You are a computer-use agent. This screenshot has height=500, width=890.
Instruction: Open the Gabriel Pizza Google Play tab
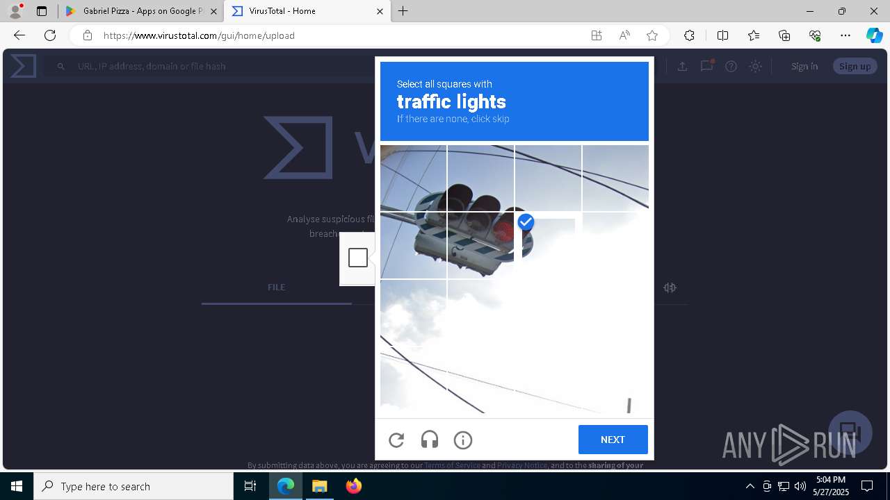135,11
